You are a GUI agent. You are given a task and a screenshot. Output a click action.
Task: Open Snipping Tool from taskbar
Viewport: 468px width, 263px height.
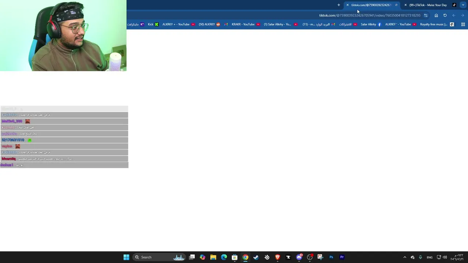pos(320,257)
